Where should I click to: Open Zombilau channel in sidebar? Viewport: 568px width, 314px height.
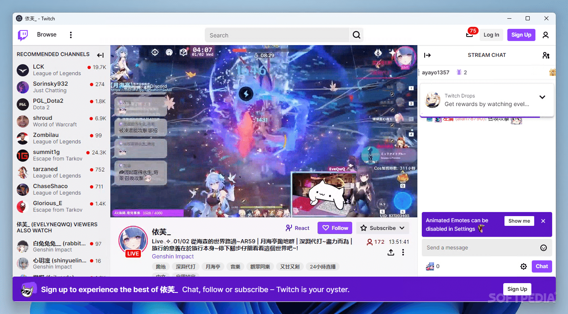[61, 139]
